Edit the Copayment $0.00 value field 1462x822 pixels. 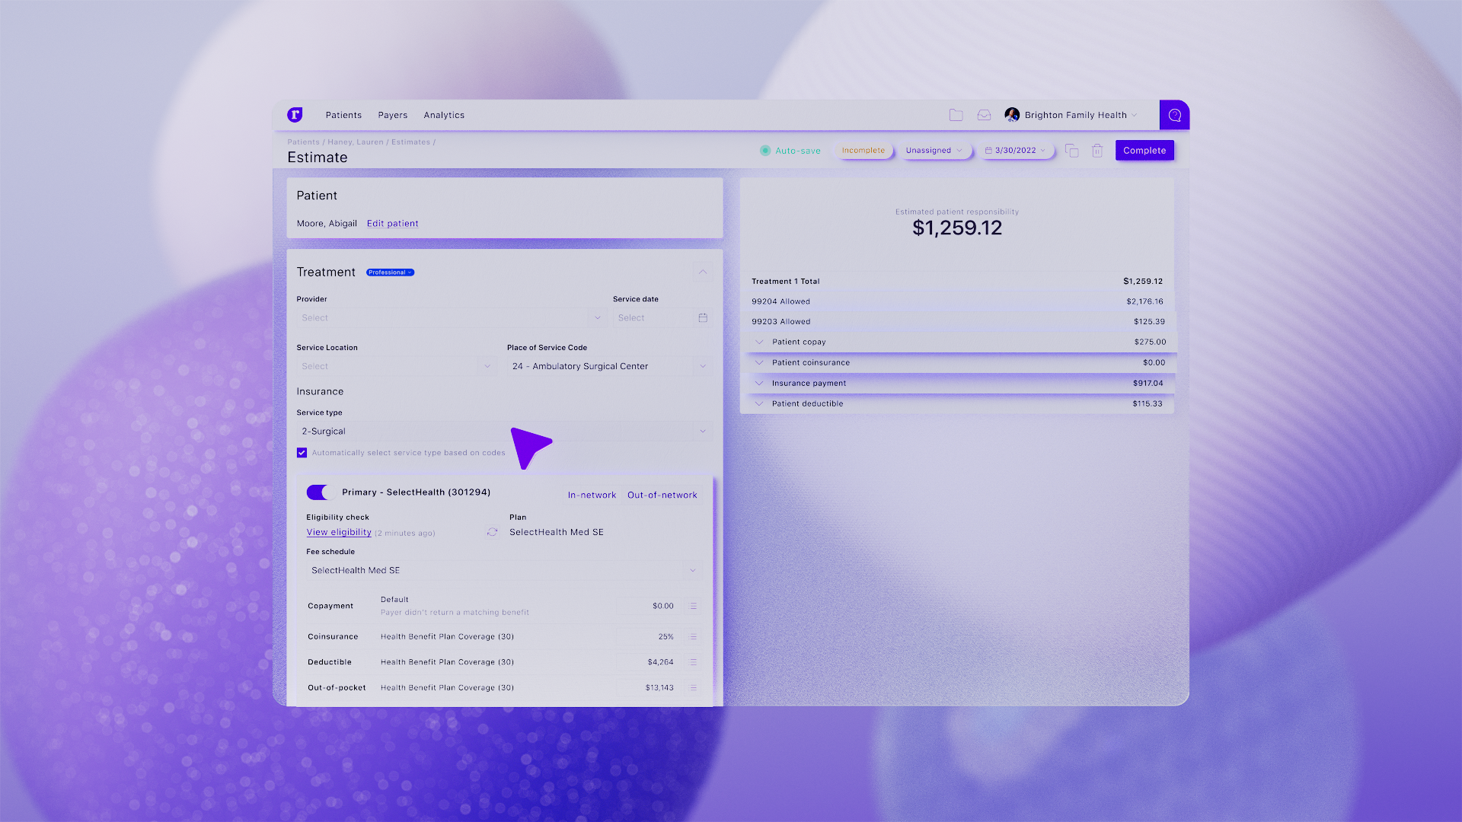point(647,606)
